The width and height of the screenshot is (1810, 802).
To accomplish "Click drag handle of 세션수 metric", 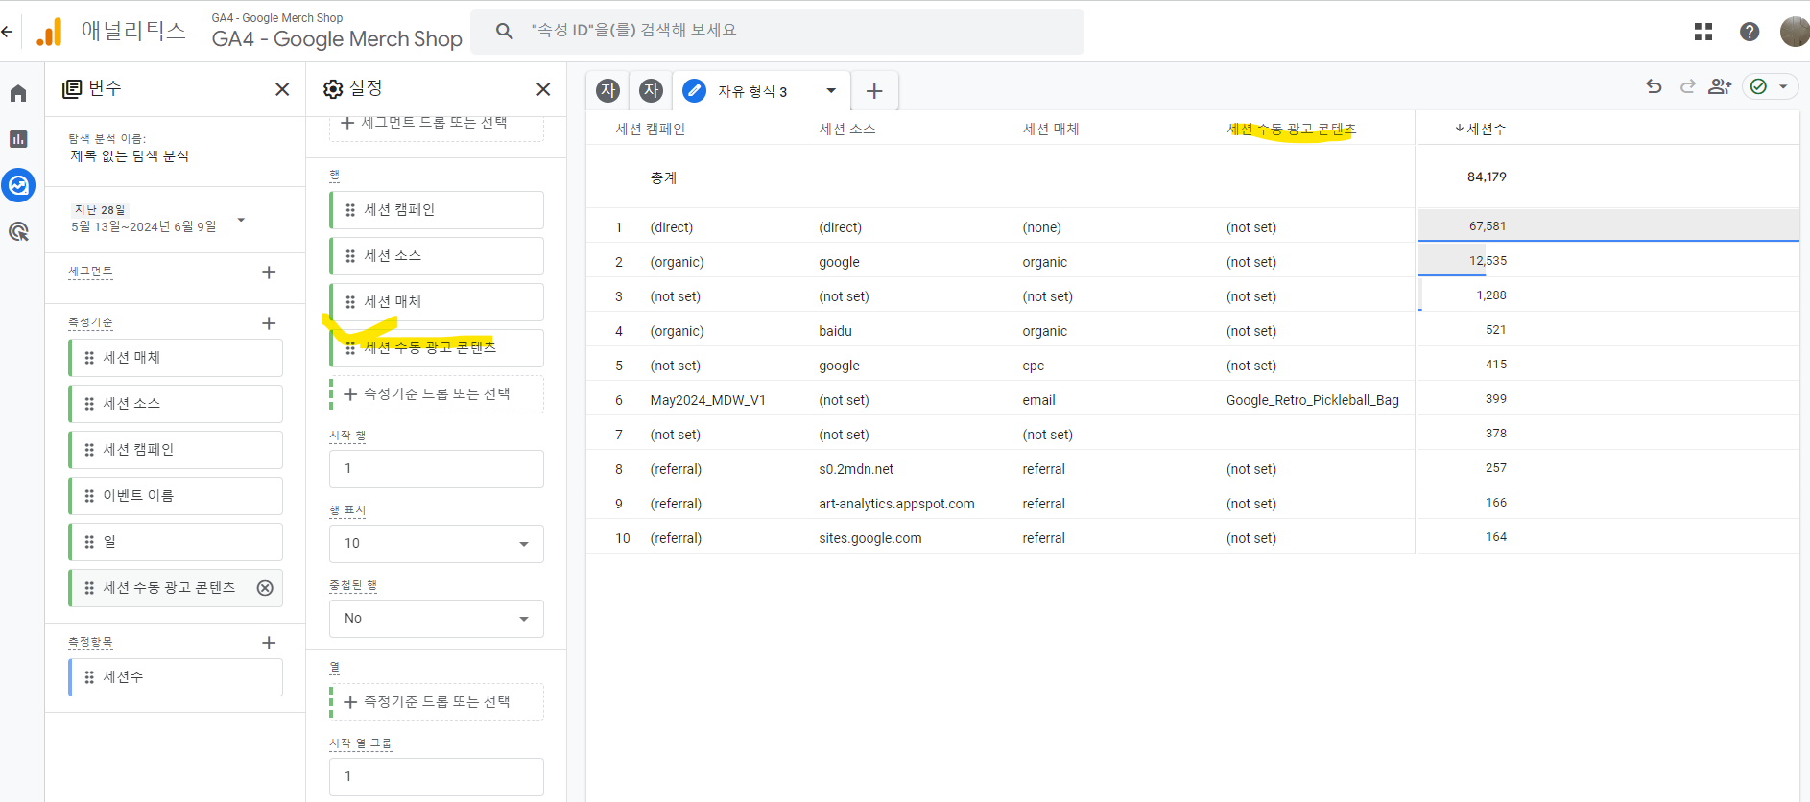I will [89, 677].
